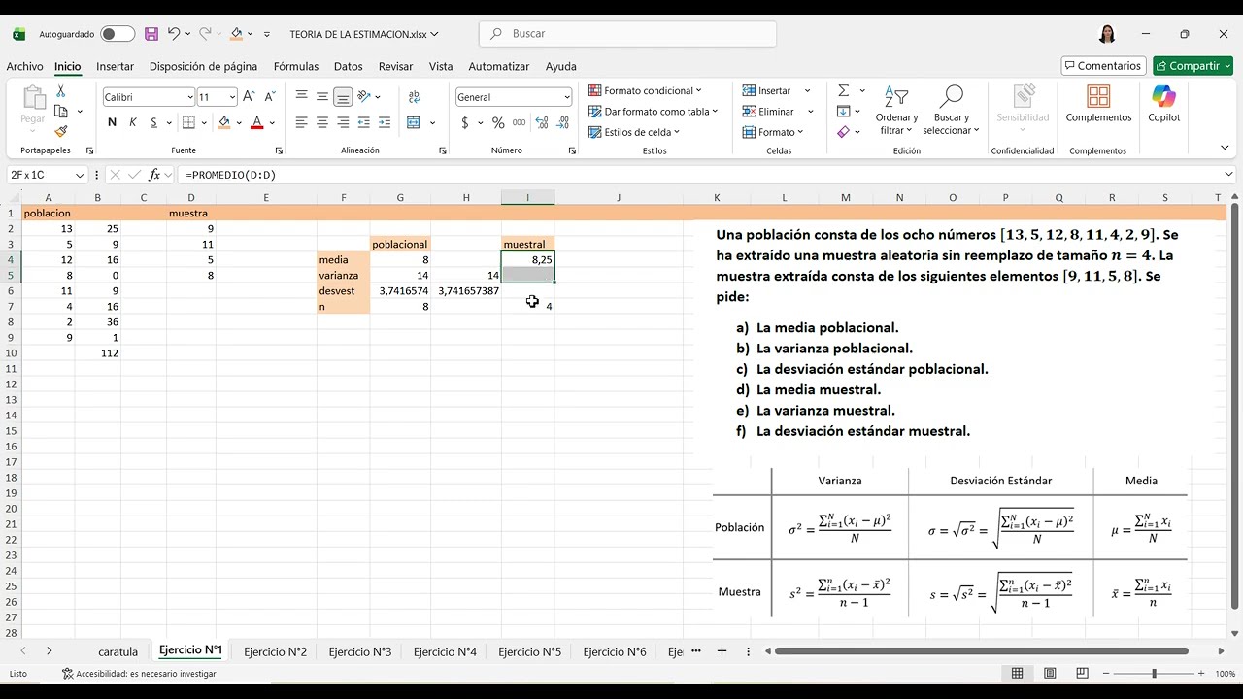Switch to the caratula sheet tab
The width and height of the screenshot is (1243, 699).
coord(118,651)
